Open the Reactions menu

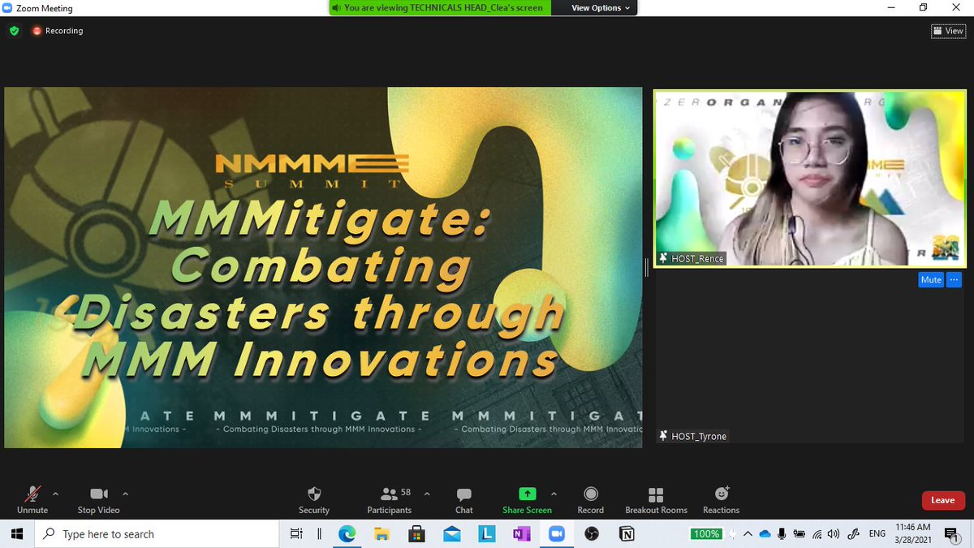click(722, 499)
